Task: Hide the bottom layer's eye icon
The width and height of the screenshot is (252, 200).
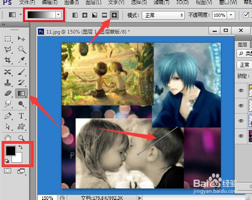Action: 241,136
